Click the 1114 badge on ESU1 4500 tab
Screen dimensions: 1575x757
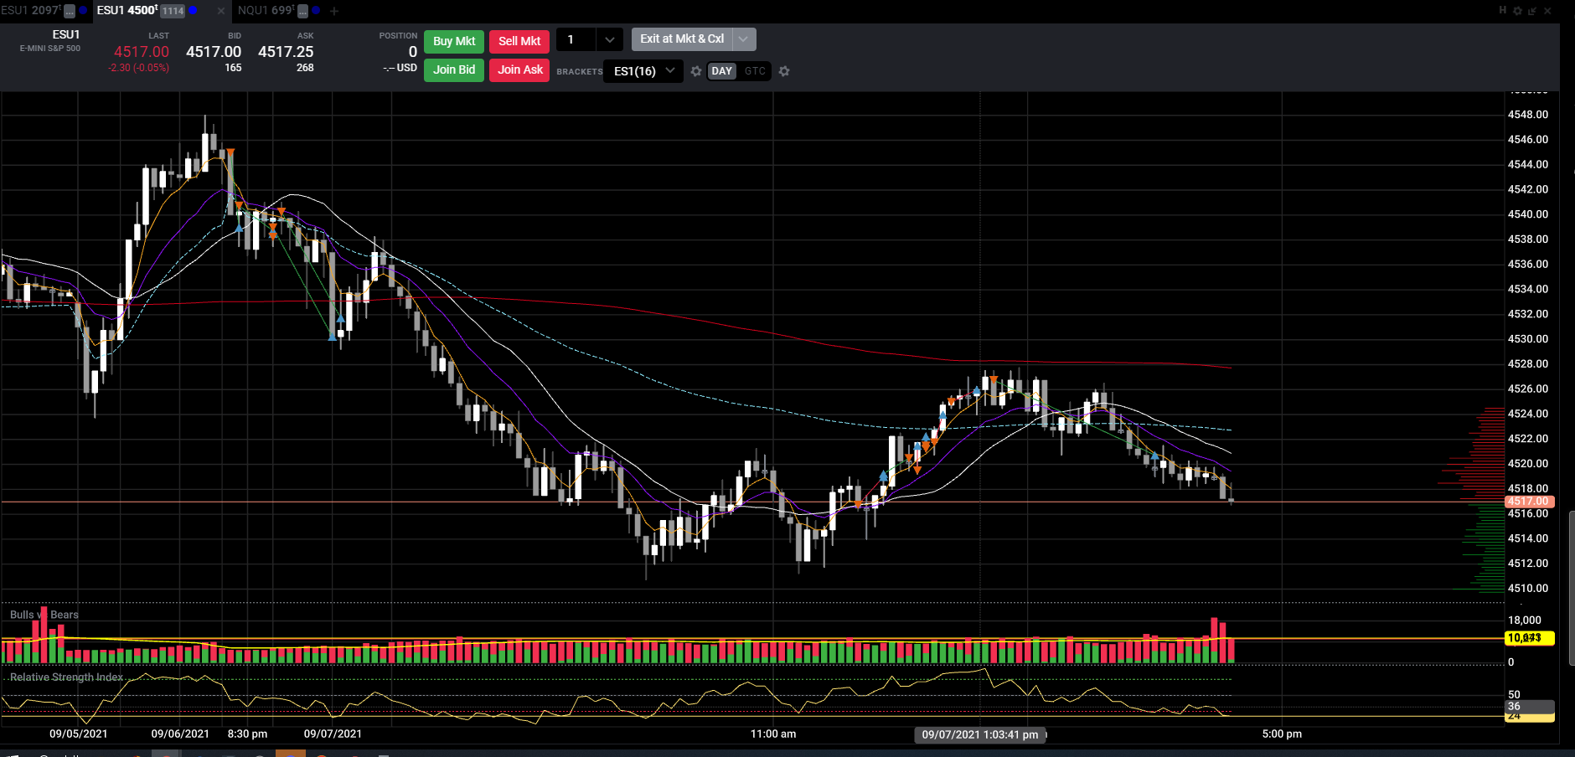pos(173,11)
